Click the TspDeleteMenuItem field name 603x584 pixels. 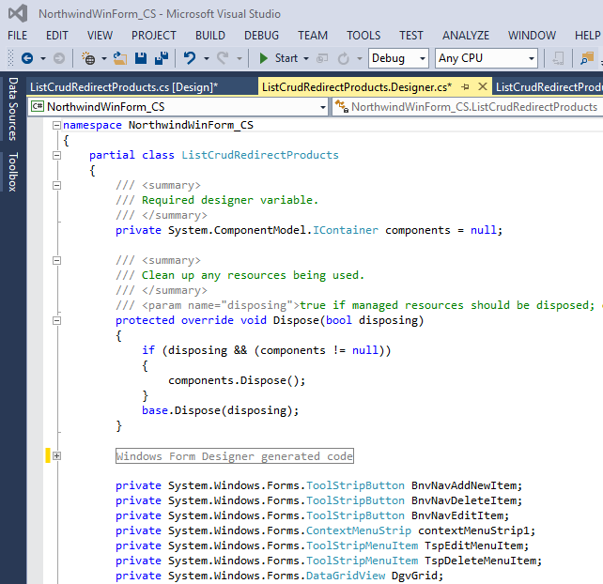tap(480, 561)
